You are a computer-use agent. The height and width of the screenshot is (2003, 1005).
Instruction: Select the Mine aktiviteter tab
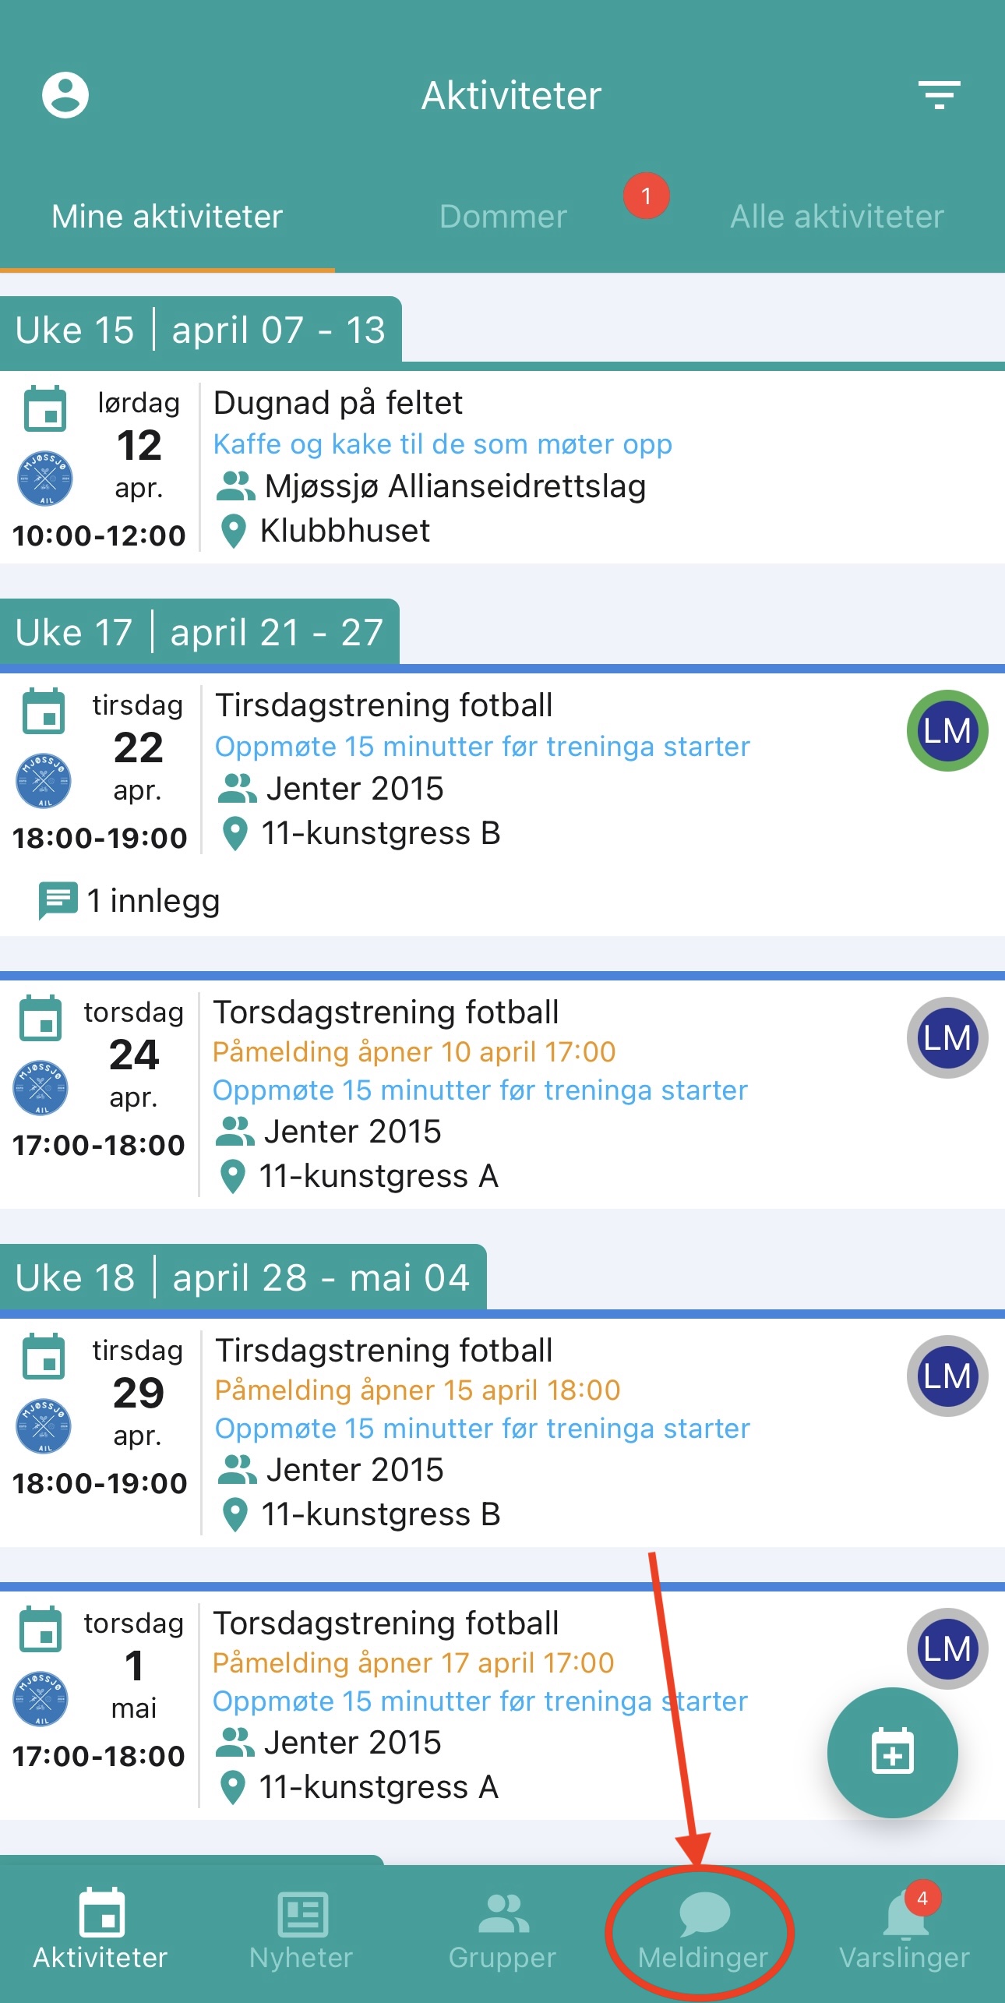pyautogui.click(x=167, y=217)
